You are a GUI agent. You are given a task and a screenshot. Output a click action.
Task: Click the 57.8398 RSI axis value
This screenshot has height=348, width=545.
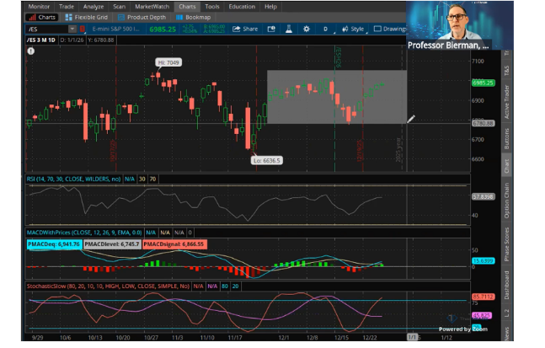484,197
